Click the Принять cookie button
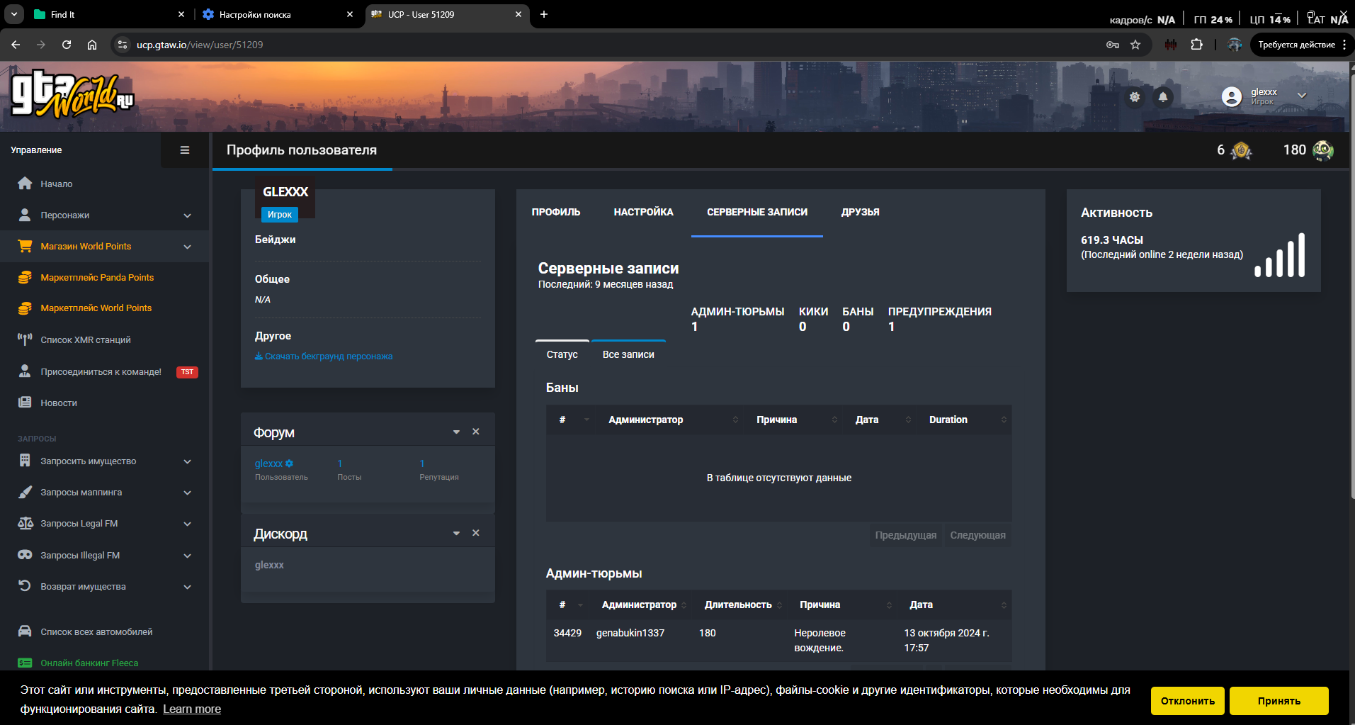1355x725 pixels. (x=1279, y=701)
